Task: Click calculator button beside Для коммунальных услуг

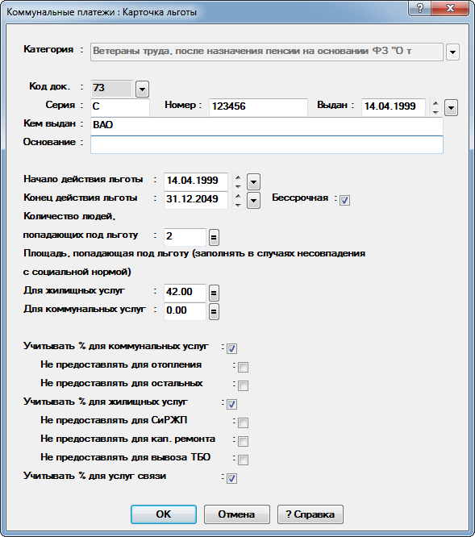Action: [214, 312]
